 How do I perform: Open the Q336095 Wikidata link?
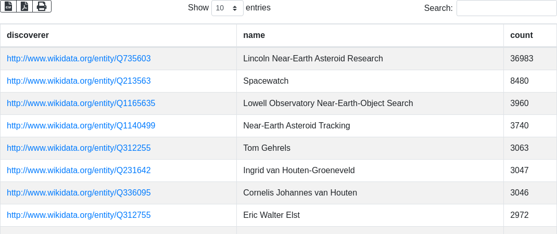[79, 193]
